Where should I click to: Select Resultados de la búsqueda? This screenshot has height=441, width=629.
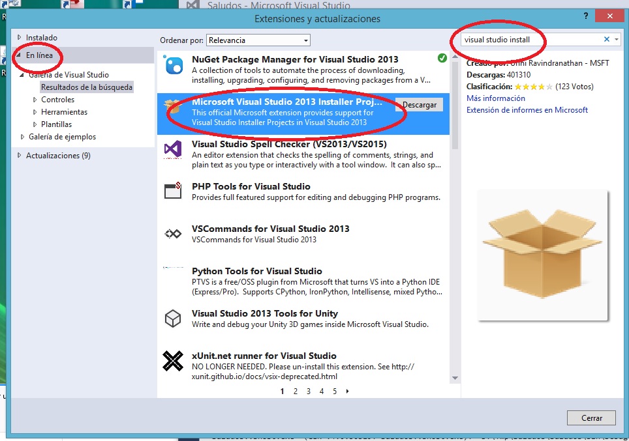[87, 87]
